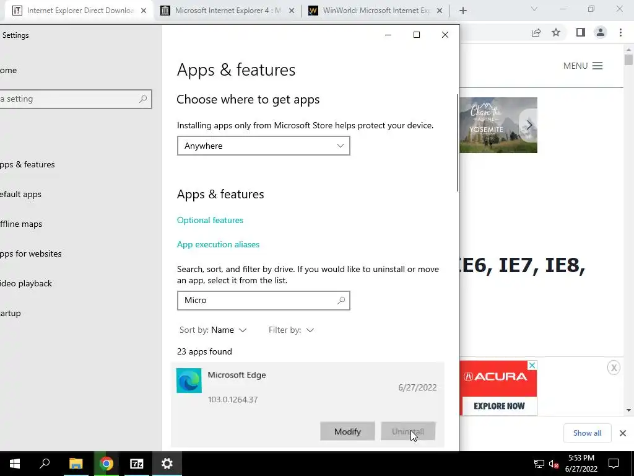This screenshot has width=634, height=476.
Task: Bookmark page with the star icon
Action: pyautogui.click(x=556, y=32)
